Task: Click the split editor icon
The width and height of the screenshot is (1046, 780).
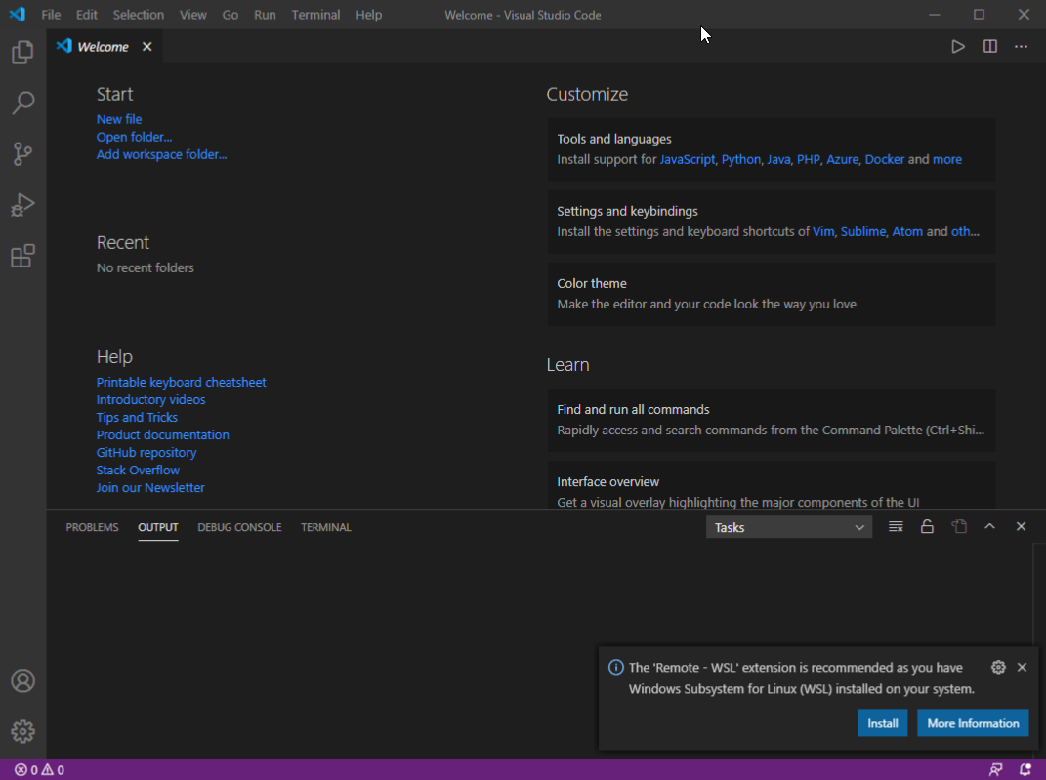Action: (989, 47)
